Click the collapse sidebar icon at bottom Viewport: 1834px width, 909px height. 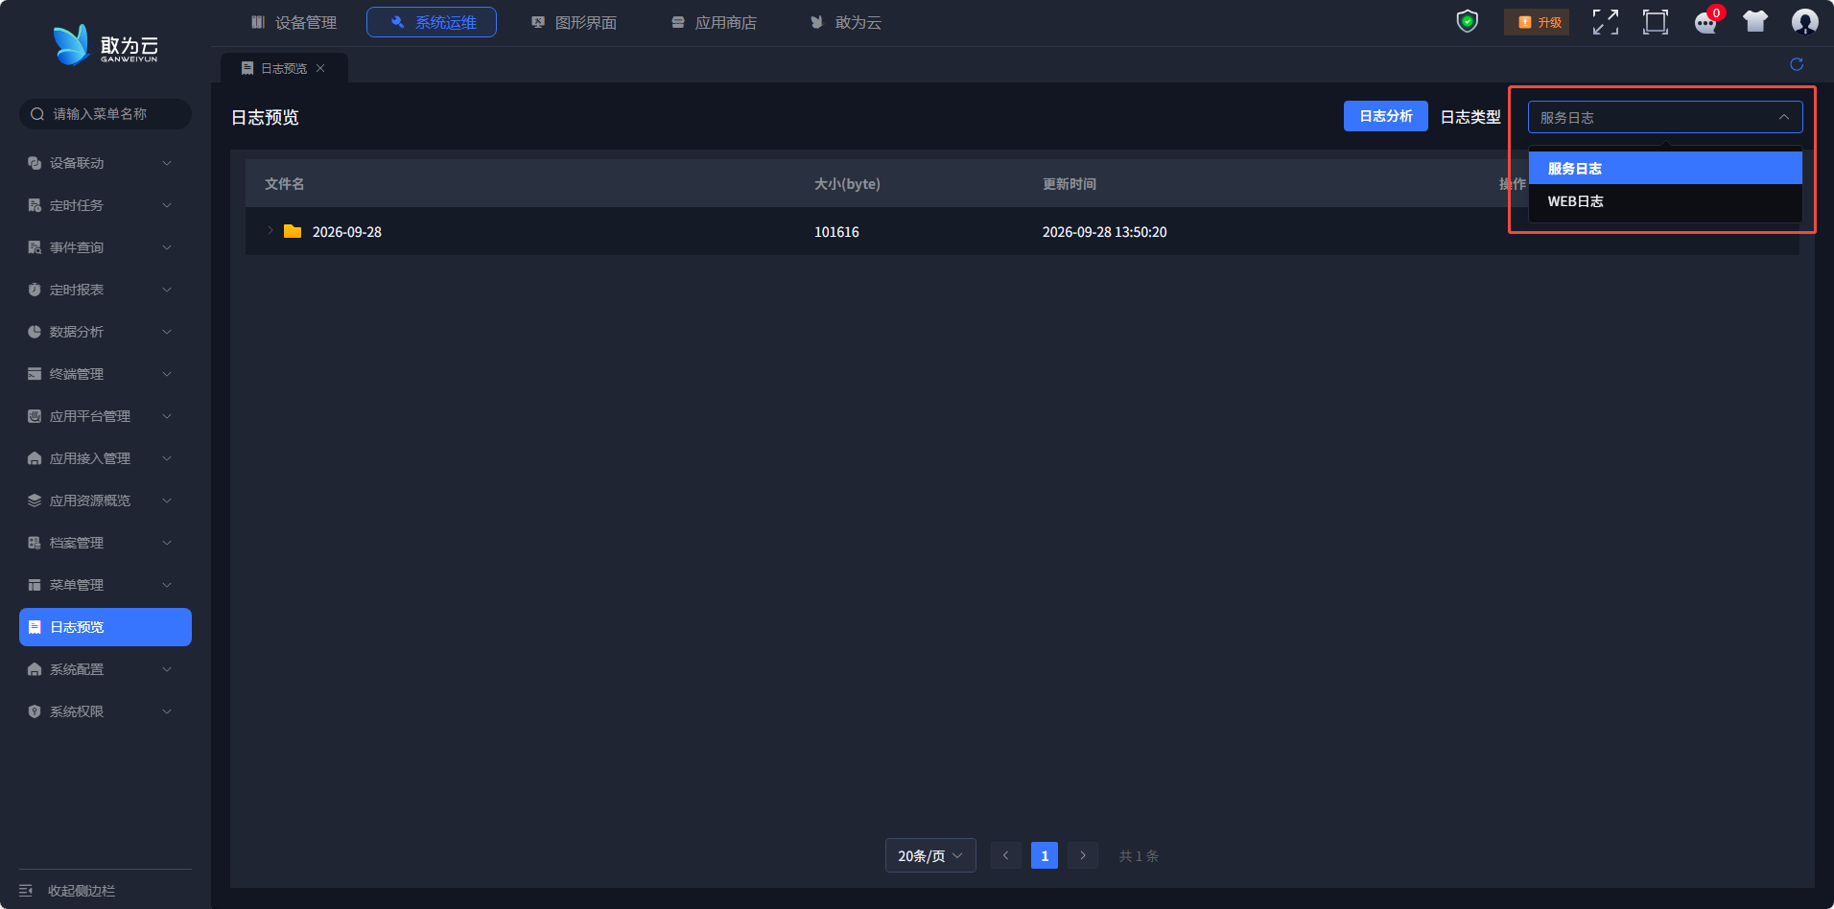coord(26,891)
